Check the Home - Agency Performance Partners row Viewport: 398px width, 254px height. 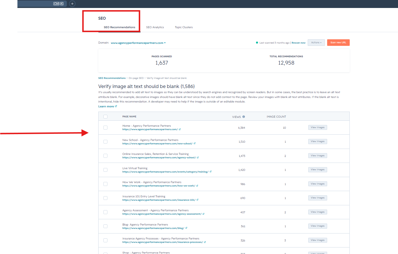105,128
